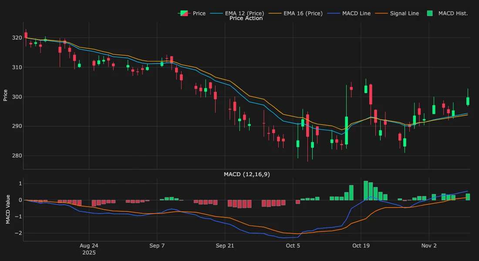
Task: Click the 310 price axis label
Action: click(17, 67)
